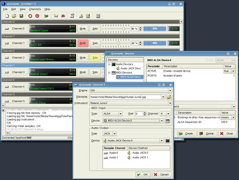Click the Audio 0 sampler channel icon
Viewport: 239px width, 180px height.
pos(106,153)
